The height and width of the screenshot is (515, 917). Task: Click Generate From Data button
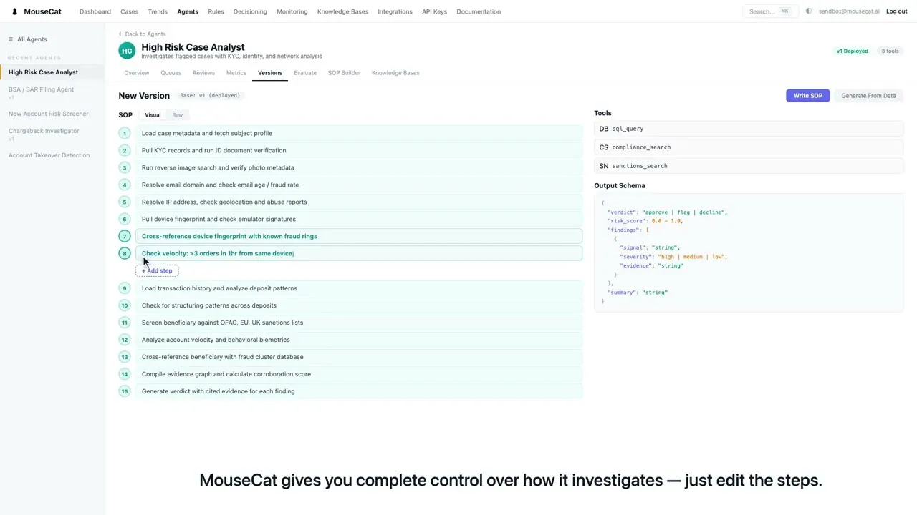pos(868,96)
